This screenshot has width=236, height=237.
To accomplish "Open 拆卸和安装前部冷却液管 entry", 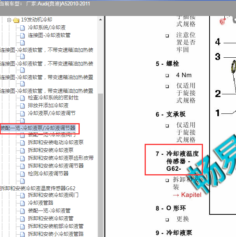I will pos(56,226).
